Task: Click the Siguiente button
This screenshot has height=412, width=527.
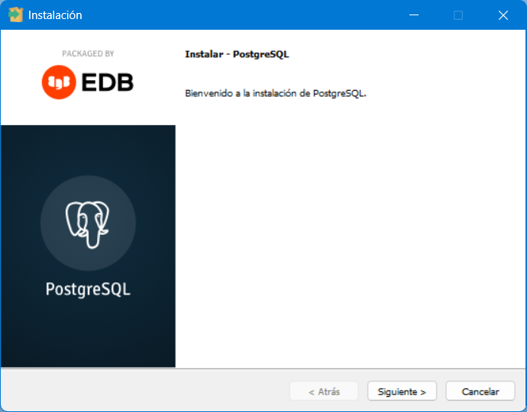Action: (402, 391)
